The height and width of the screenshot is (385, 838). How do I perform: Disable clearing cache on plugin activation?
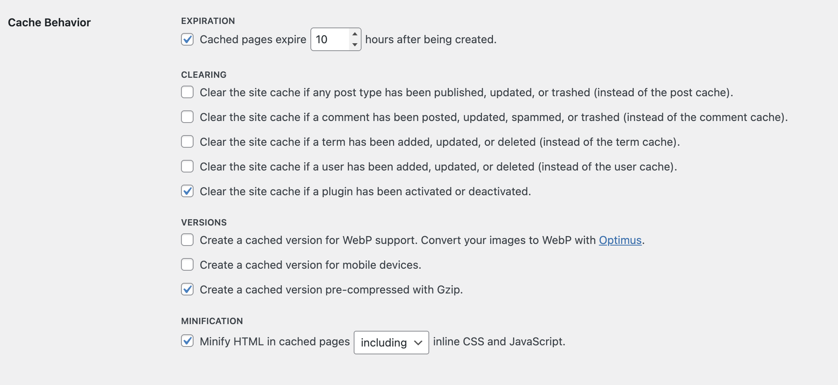pyautogui.click(x=187, y=191)
